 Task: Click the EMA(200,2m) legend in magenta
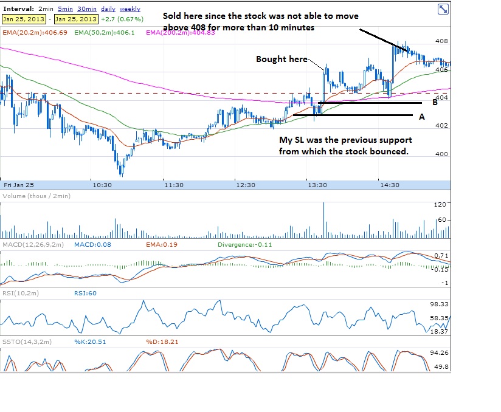point(181,32)
